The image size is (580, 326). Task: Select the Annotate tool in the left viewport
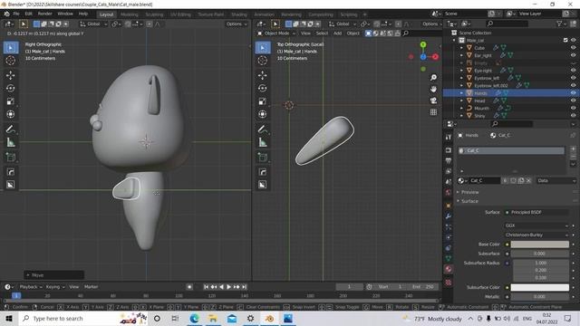click(x=10, y=129)
